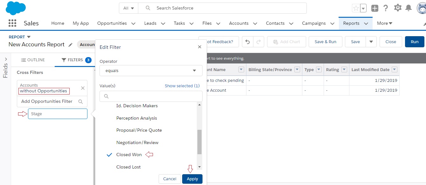Open the Files tab dropdown chevron
The image size is (426, 185).
point(218,23)
